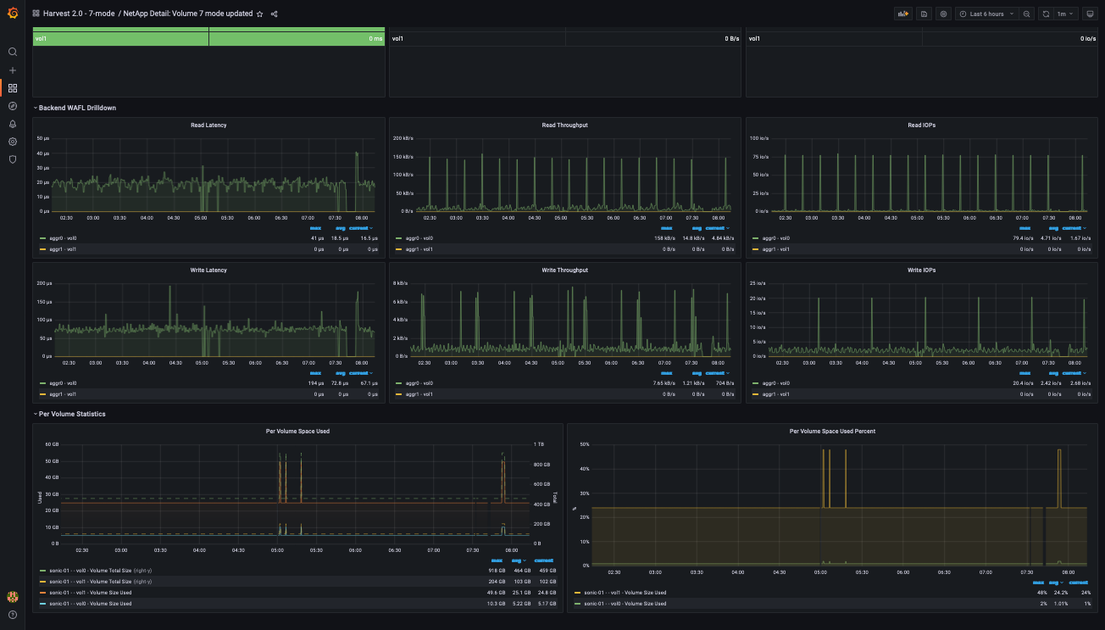
Task: Open the Grafana search panel
Action: click(x=12, y=52)
